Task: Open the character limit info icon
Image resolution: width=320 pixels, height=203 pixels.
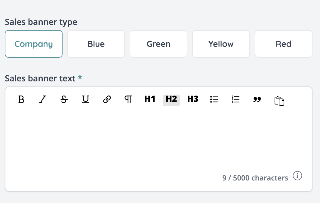Action: tap(297, 176)
